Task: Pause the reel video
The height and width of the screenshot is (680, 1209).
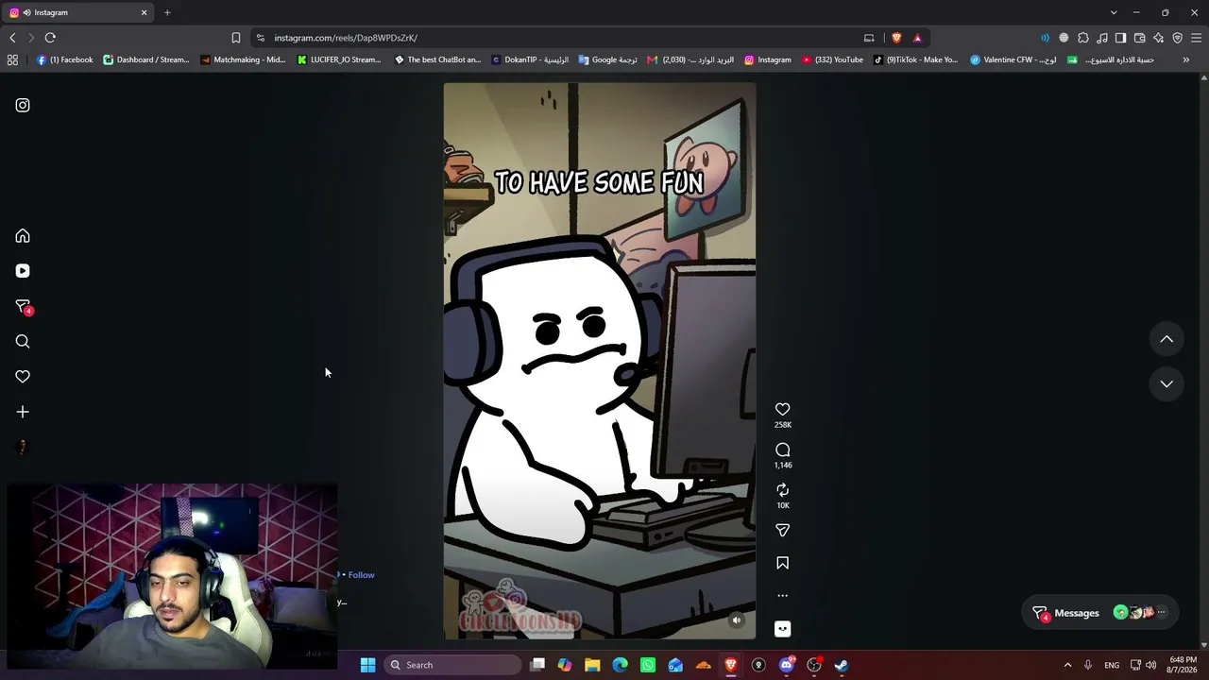Action: point(600,361)
